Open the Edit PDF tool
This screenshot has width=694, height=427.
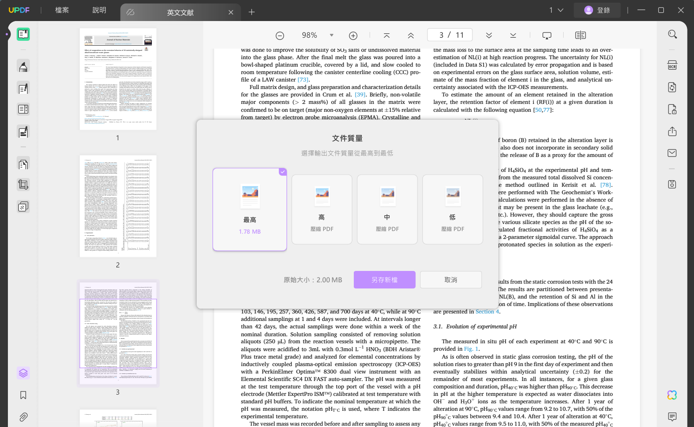click(23, 88)
